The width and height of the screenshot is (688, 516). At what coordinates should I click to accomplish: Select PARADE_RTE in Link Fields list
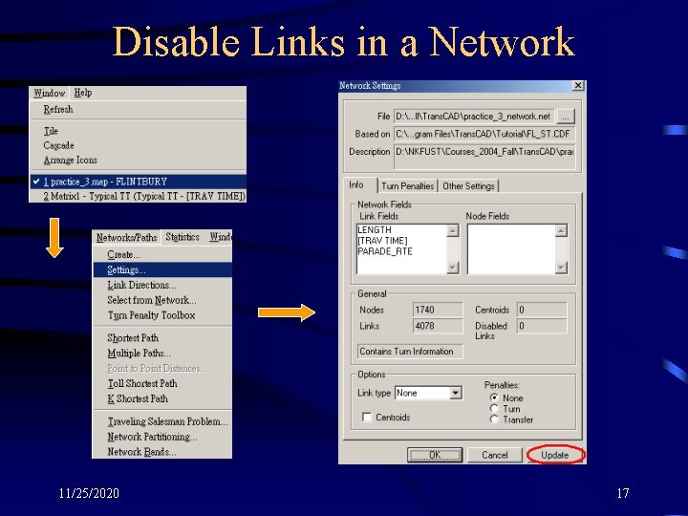point(385,251)
